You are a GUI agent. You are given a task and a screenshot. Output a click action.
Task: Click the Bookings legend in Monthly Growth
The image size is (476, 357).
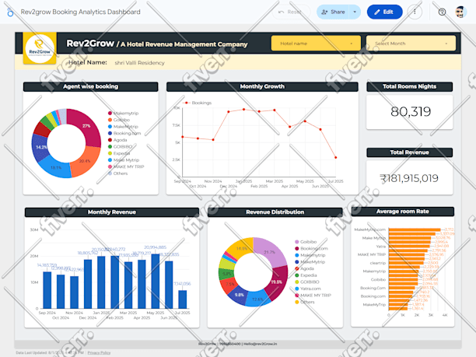click(x=198, y=103)
